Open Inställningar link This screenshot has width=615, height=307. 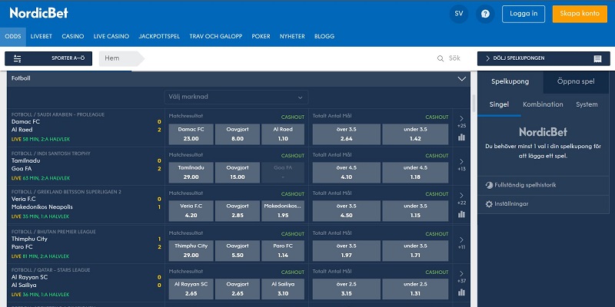tap(511, 204)
